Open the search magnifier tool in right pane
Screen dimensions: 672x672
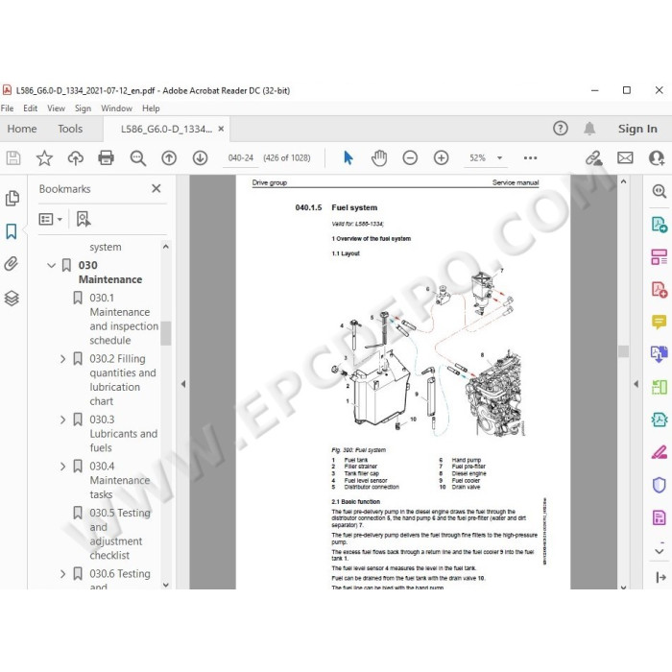(x=660, y=191)
